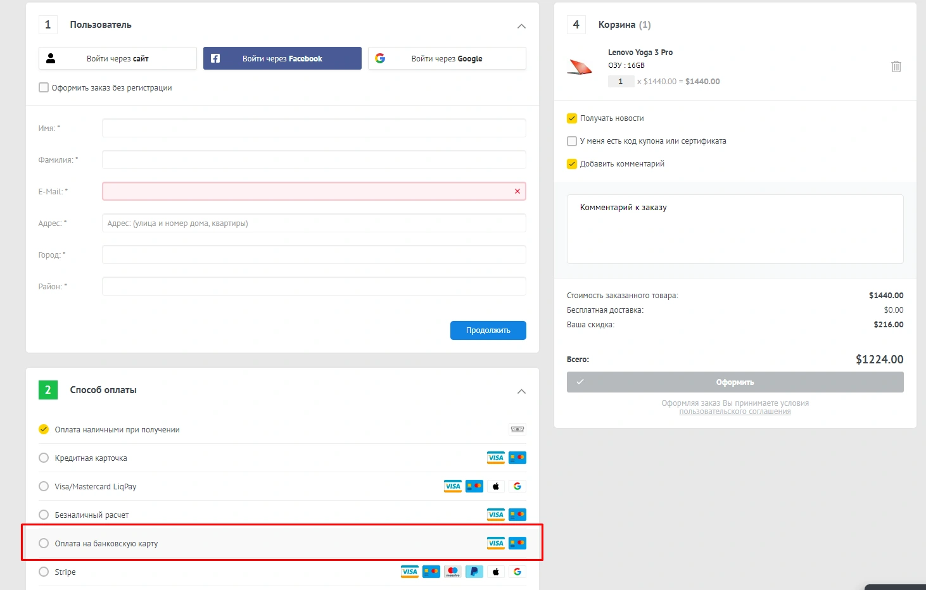The height and width of the screenshot is (590, 926).
Task: Click Apple Pay icon in LiqPay row
Action: click(x=496, y=486)
